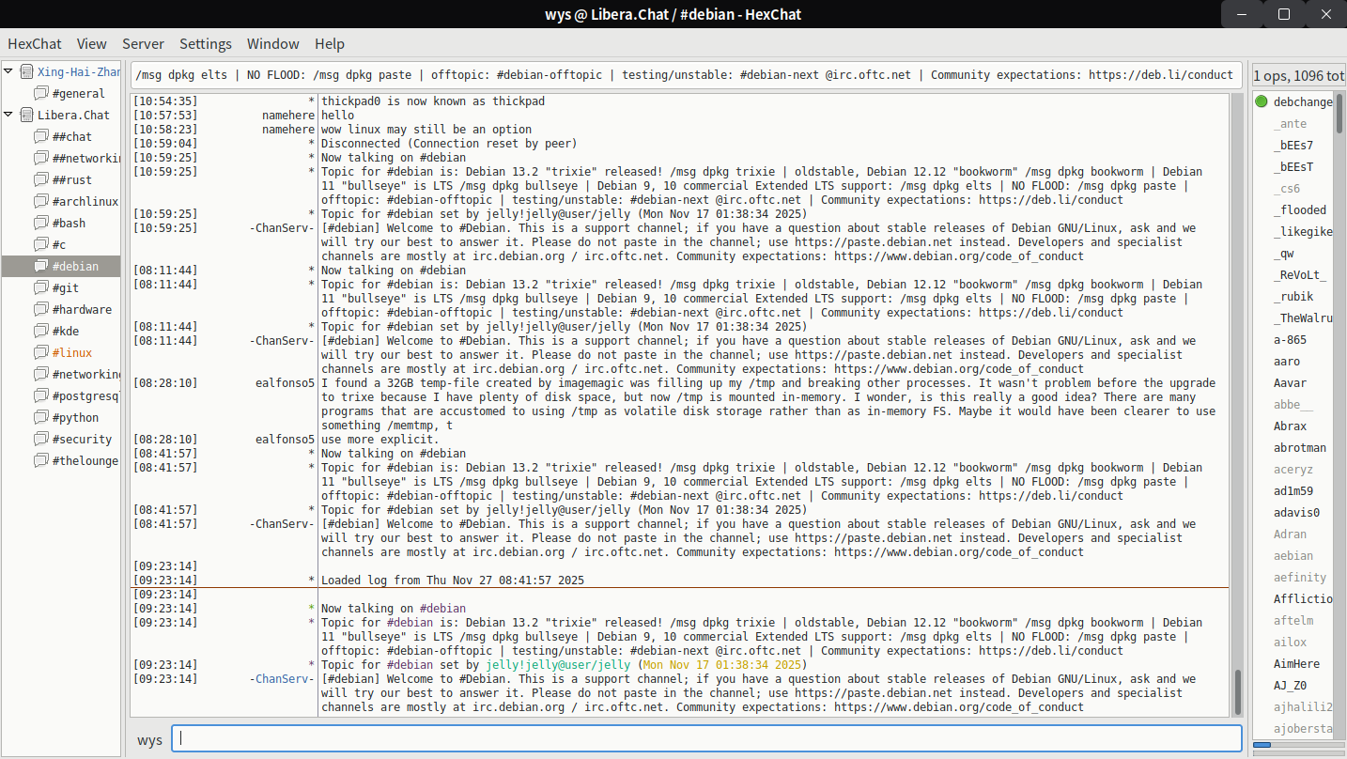Image resolution: width=1347 pixels, height=759 pixels.
Task: Select user _flooded in the user list
Action: point(1299,209)
